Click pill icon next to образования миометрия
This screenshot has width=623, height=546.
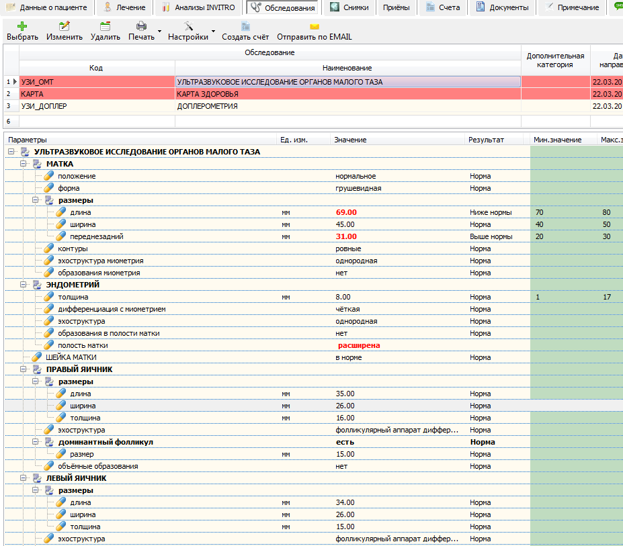[x=49, y=273]
